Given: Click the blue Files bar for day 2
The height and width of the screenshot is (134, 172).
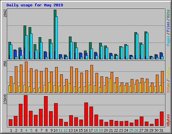Looking at the screenshot, I should tap(15, 54).
